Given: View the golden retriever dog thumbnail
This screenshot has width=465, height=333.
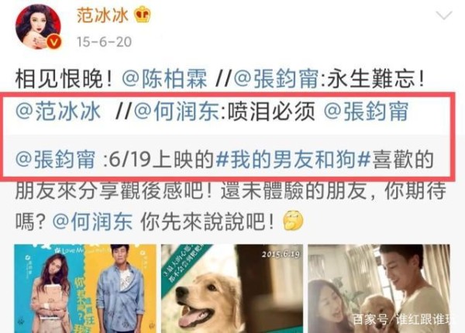Looking at the screenshot, I should (x=232, y=289).
